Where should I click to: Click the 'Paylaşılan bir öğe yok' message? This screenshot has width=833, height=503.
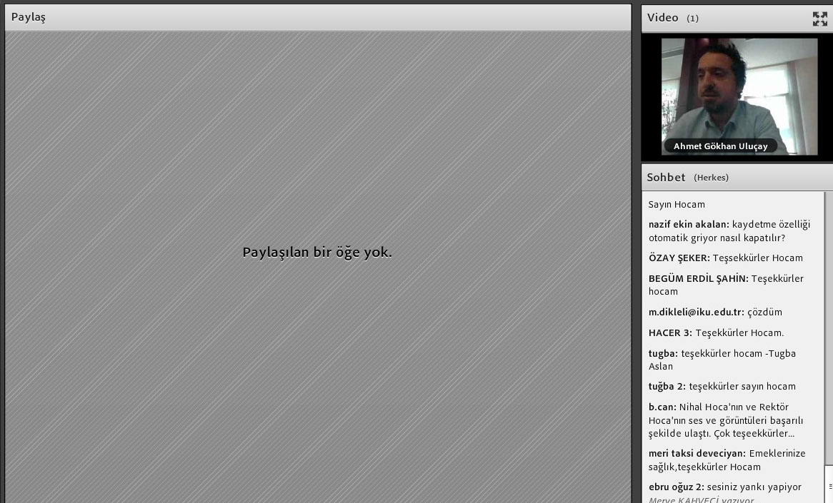[317, 252]
